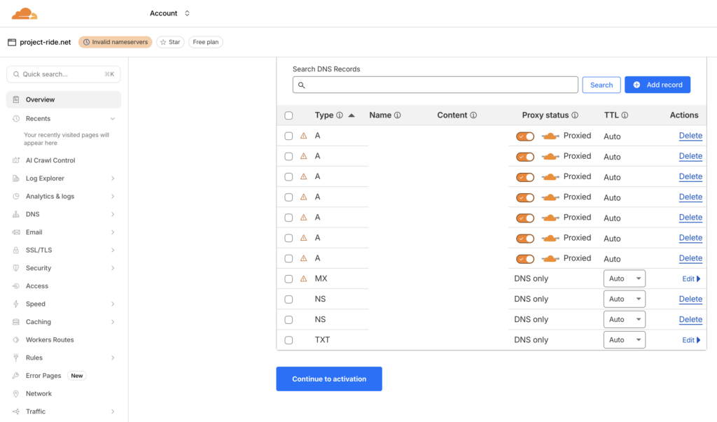Click the warning icon on MX record
Viewport: 717px width, 422px height.
click(304, 279)
